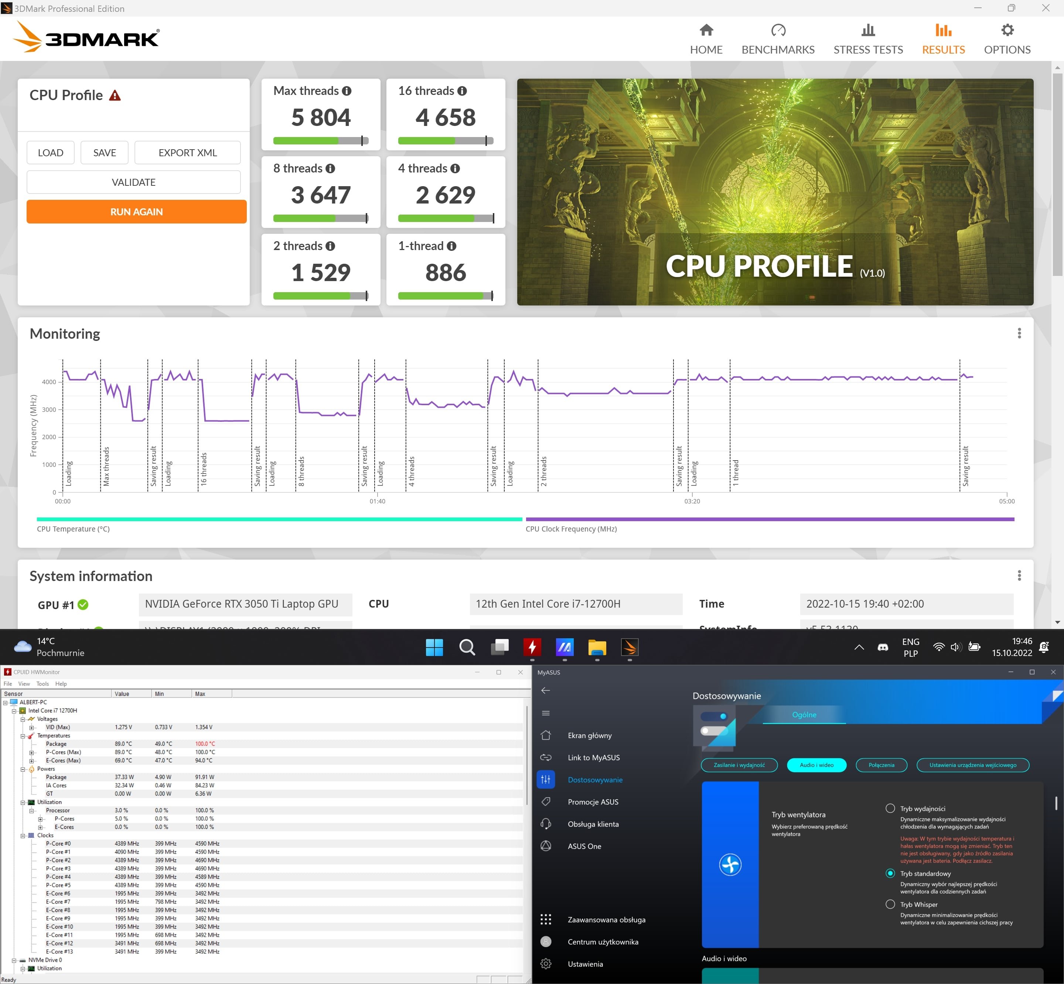1064x984 pixels.
Task: Open the Tools menu in HWMonitor
Action: point(42,684)
